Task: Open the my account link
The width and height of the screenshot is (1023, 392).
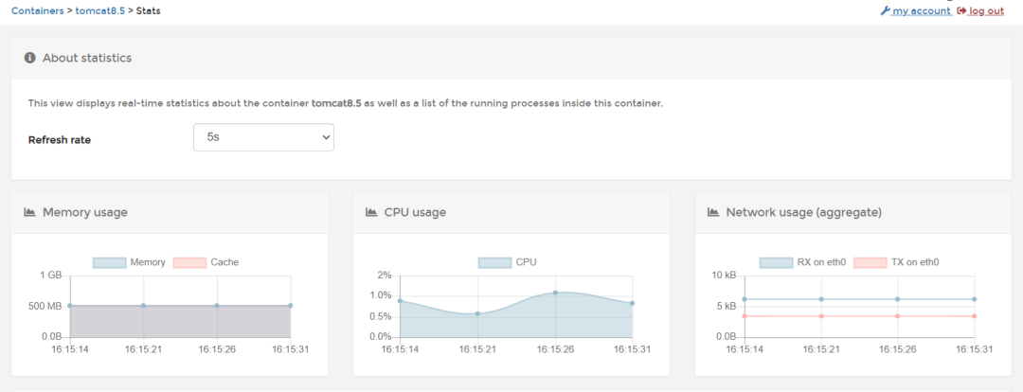Action: pos(921,10)
